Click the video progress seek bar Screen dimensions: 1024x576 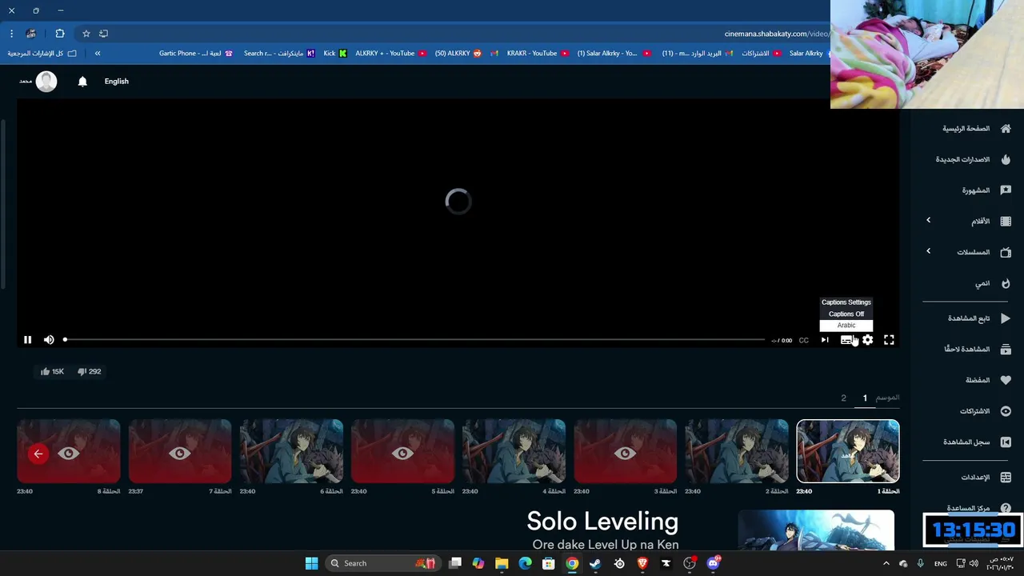click(x=414, y=340)
